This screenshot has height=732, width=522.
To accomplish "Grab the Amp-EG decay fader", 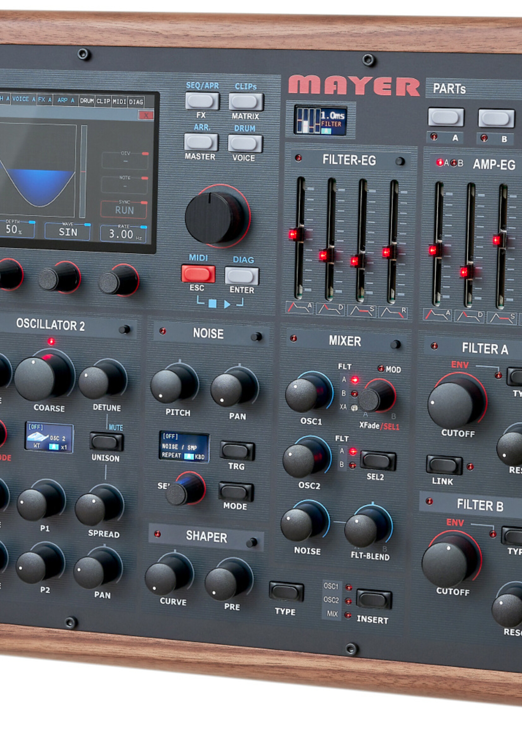I will 467,272.
